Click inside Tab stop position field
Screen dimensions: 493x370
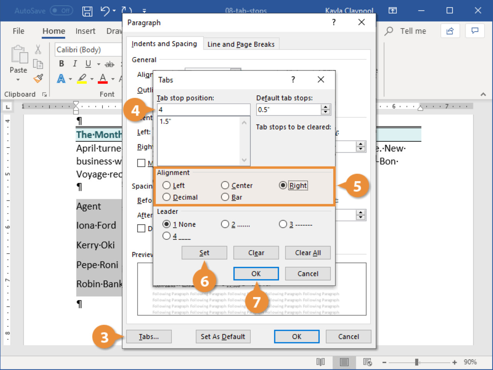click(203, 109)
